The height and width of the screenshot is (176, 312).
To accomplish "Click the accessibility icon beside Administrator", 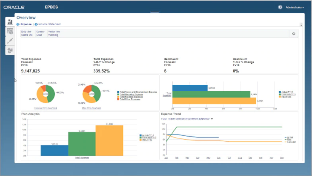I will coord(280,7).
